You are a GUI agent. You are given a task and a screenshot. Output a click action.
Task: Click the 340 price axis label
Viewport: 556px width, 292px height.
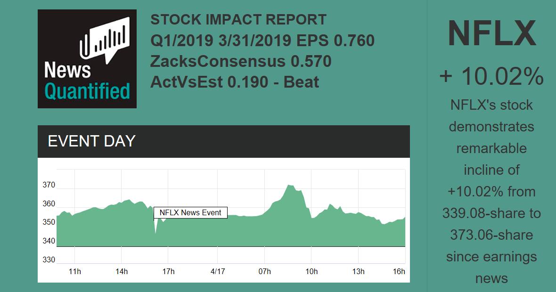click(49, 241)
